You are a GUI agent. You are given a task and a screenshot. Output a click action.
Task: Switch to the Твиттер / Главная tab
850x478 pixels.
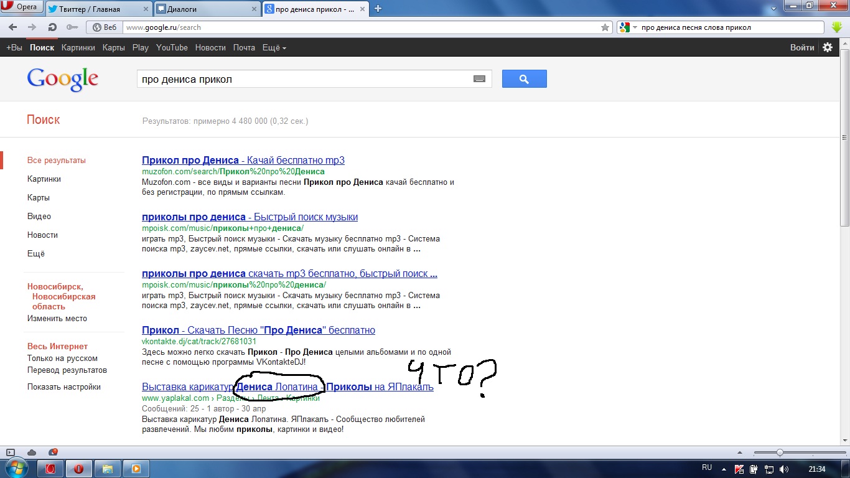98,9
